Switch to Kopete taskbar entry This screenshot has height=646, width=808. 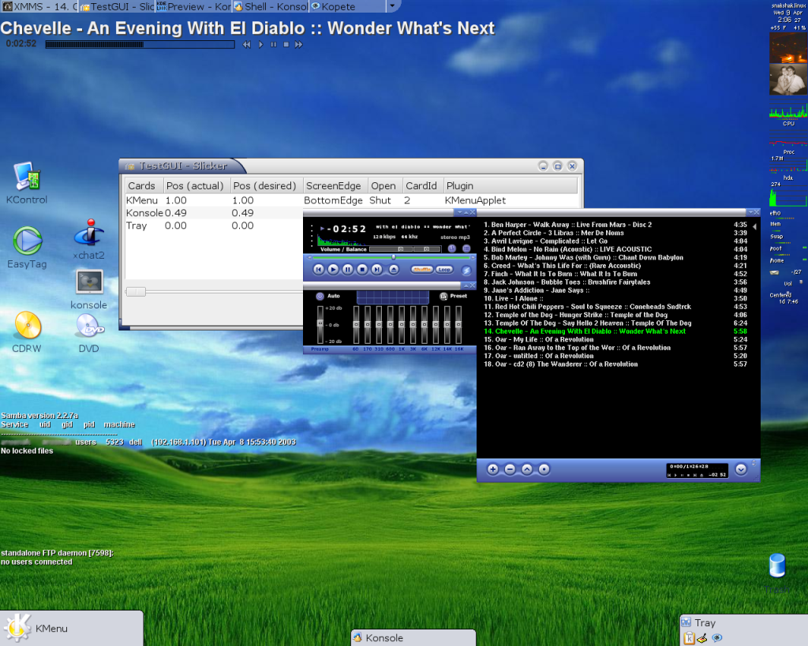347,6
